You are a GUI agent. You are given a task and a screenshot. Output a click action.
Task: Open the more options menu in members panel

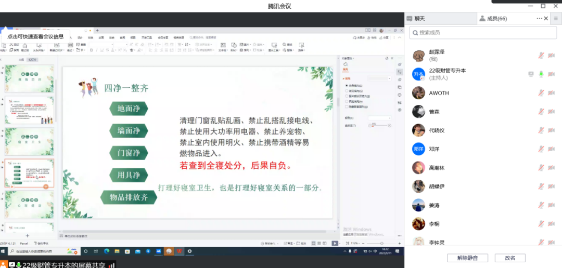tap(539, 19)
